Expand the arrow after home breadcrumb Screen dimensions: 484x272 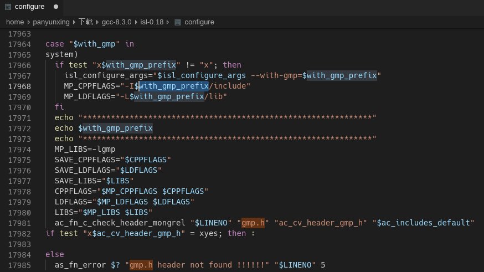point(28,22)
